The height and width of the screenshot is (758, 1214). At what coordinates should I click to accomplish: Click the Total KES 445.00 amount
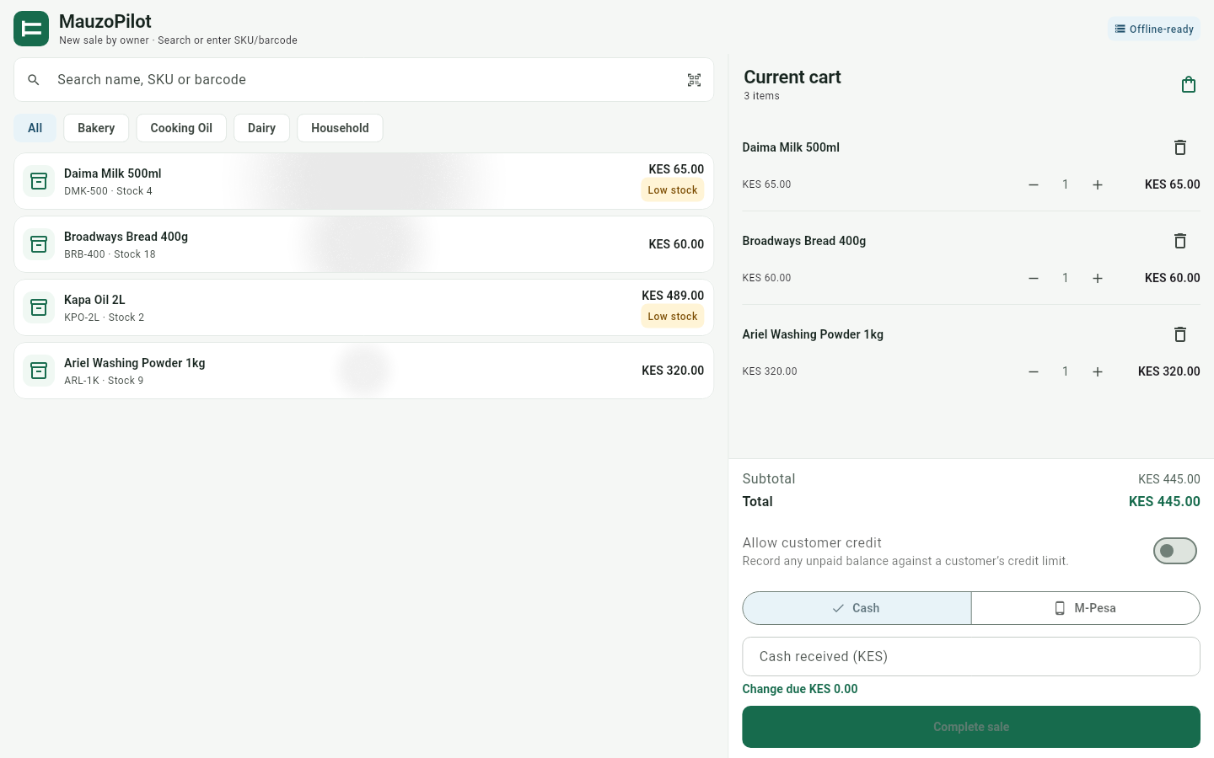point(1164,501)
